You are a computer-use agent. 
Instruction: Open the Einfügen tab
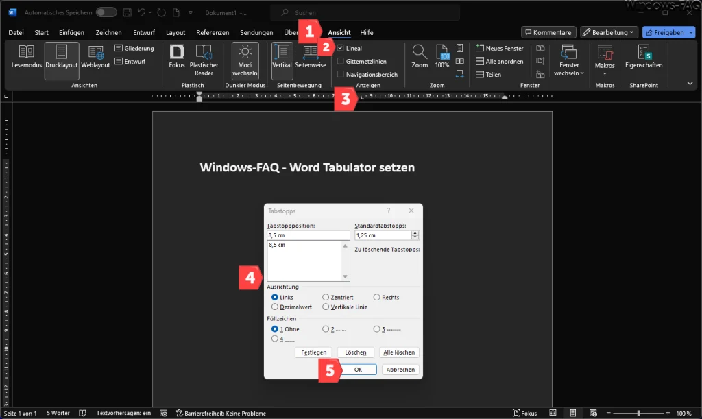tap(71, 32)
